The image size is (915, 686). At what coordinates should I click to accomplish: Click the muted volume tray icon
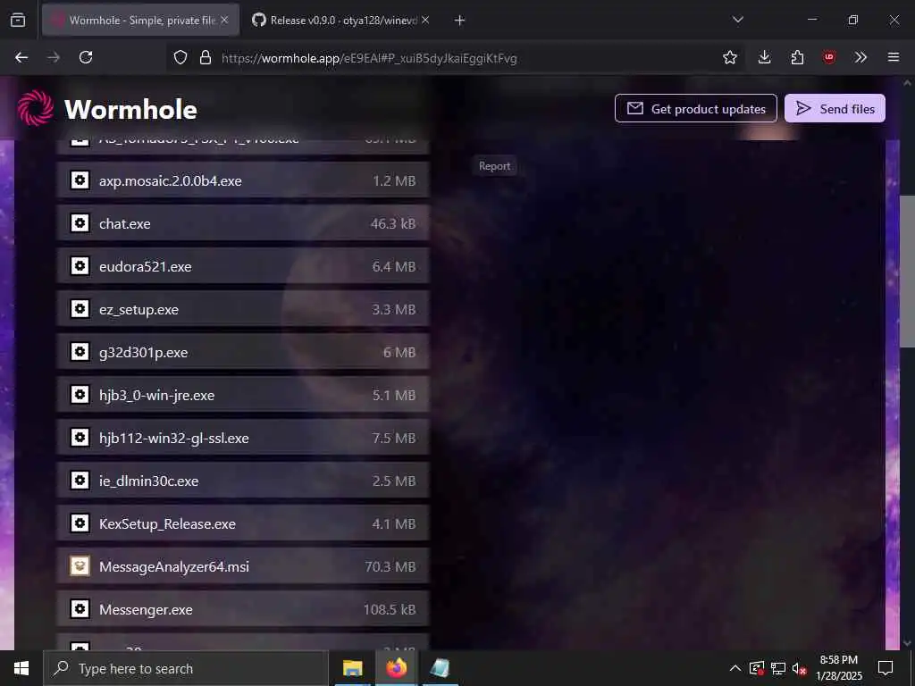click(x=800, y=668)
